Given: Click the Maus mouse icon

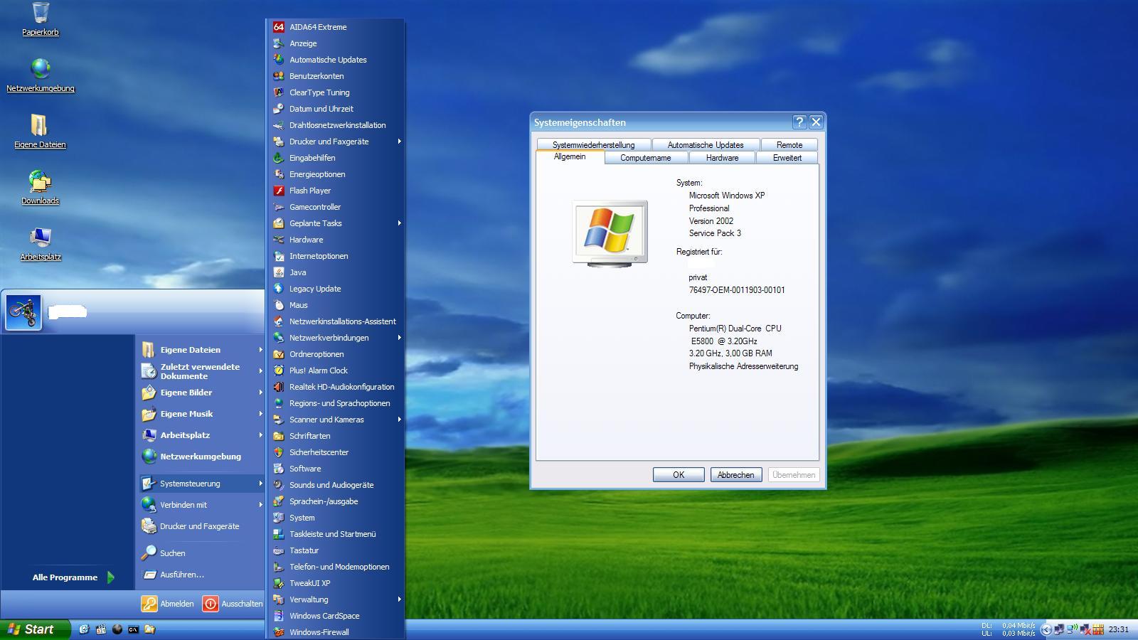Looking at the screenshot, I should 279,305.
